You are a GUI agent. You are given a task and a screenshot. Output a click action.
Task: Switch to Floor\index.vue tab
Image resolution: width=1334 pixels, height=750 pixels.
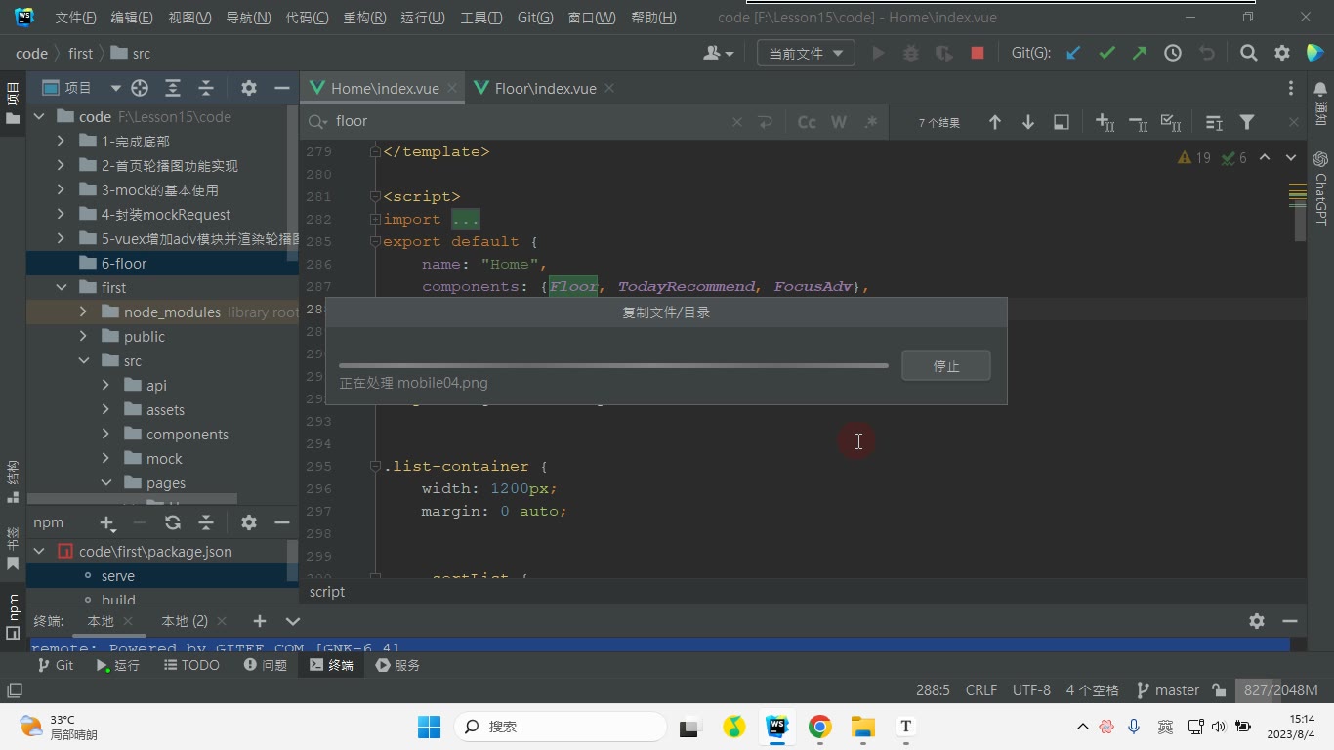[x=544, y=88]
